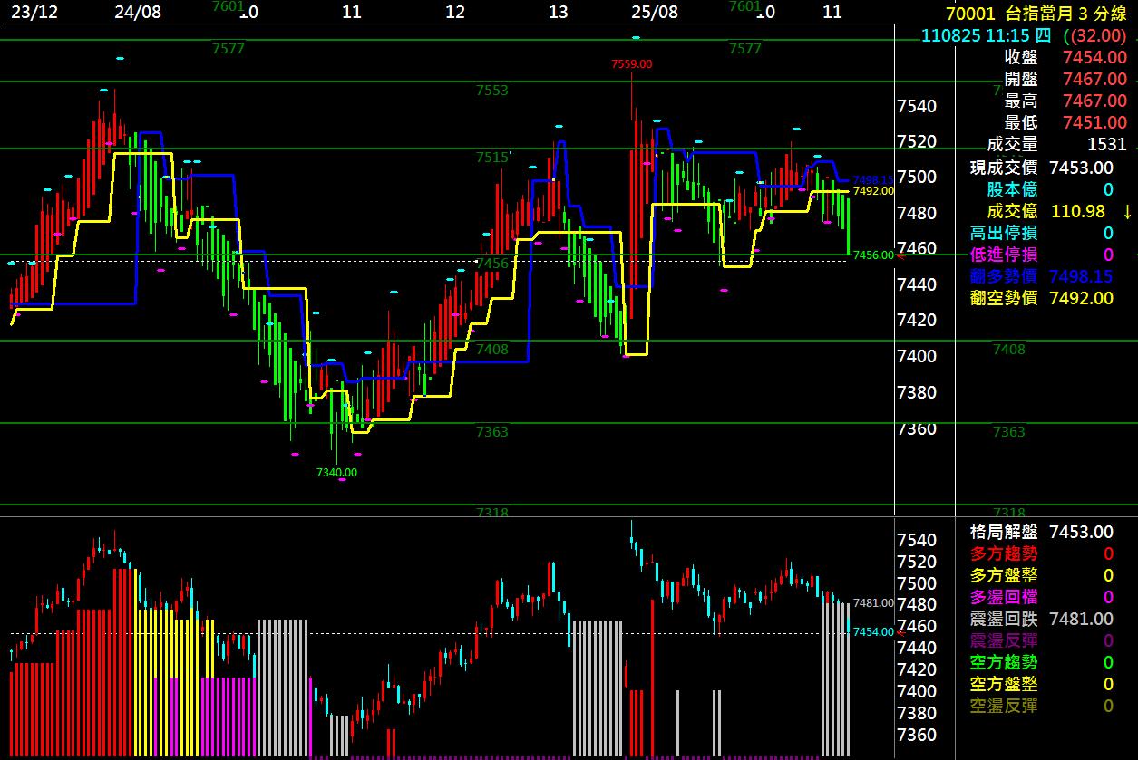Click the 7360 tick on upper price axis
The width and height of the screenshot is (1138, 760).
click(x=917, y=428)
